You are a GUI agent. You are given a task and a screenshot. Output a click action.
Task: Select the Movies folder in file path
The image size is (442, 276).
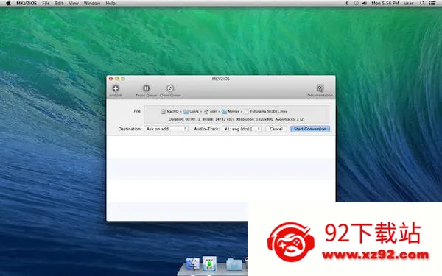tap(231, 112)
